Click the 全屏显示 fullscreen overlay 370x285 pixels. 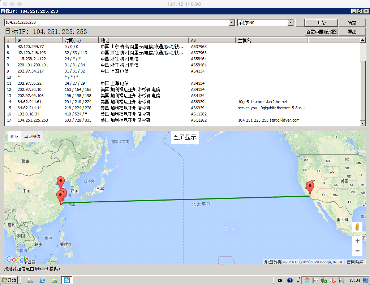click(184, 137)
